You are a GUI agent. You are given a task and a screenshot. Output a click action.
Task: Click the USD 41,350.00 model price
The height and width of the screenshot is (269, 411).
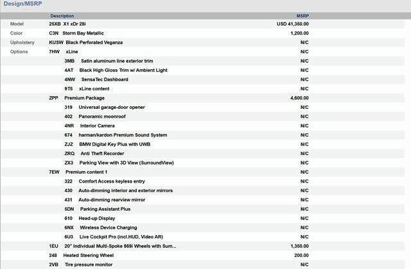tap(292, 24)
